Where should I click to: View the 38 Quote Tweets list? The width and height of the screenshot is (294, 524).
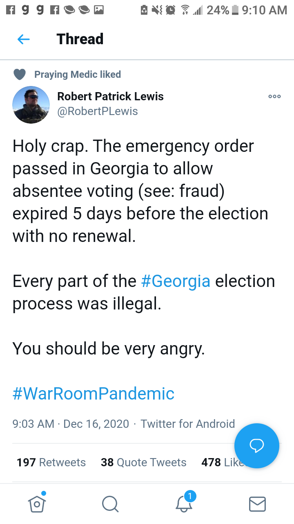[143, 462]
